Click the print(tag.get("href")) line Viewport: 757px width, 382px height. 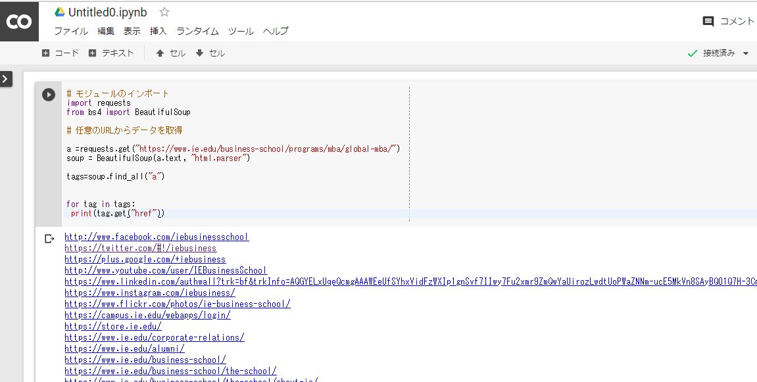pos(117,213)
